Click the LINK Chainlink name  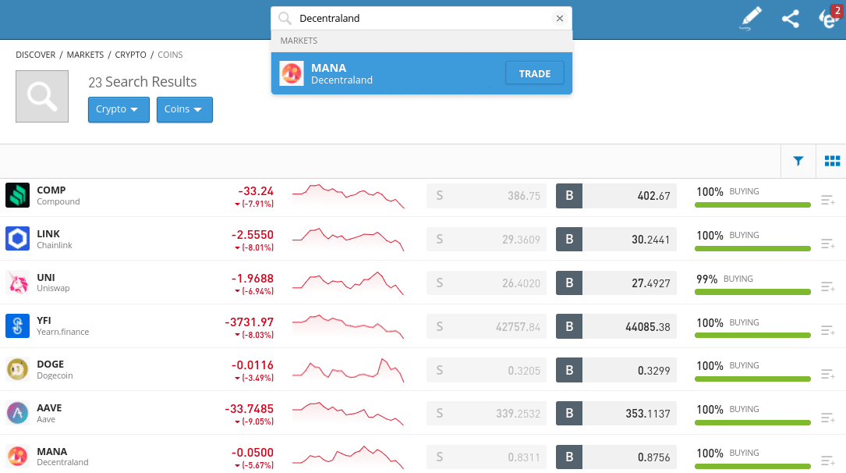(54, 239)
